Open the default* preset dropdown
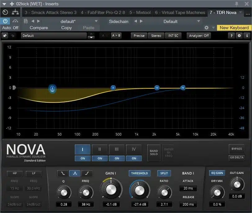Image resolution: width=252 pixels, height=213 pixels. point(96,21)
